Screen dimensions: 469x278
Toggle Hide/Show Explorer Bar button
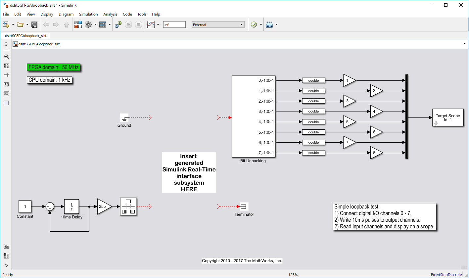pos(6,44)
